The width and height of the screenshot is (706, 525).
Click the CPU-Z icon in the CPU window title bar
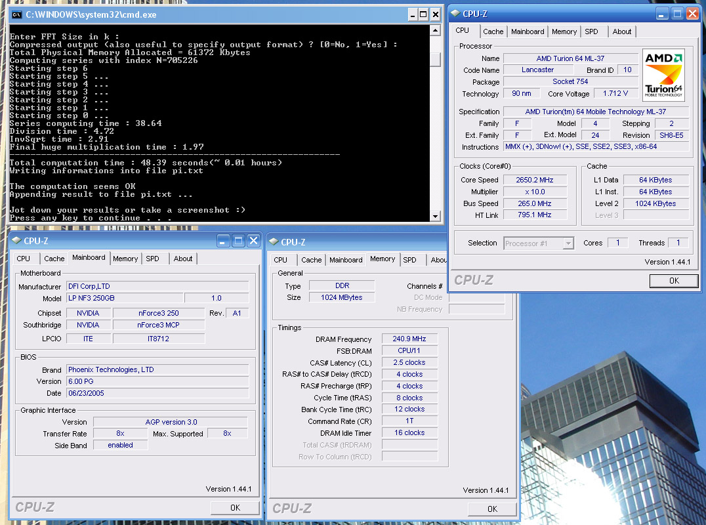pyautogui.click(x=455, y=14)
